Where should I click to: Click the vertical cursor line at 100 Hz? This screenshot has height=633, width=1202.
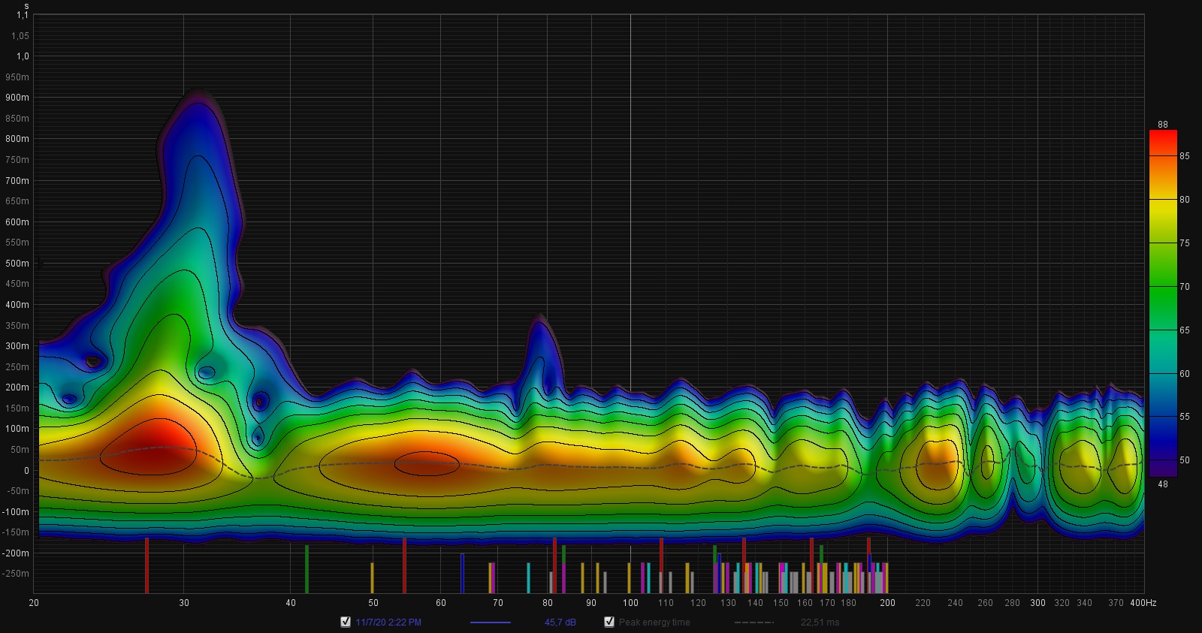pyautogui.click(x=630, y=225)
